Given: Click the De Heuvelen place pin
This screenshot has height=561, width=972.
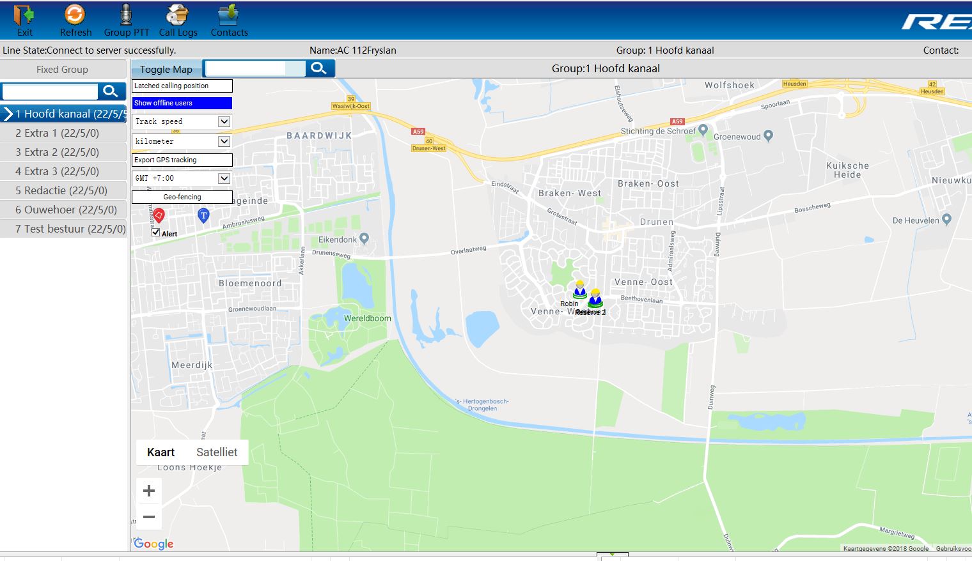Looking at the screenshot, I should tap(947, 219).
